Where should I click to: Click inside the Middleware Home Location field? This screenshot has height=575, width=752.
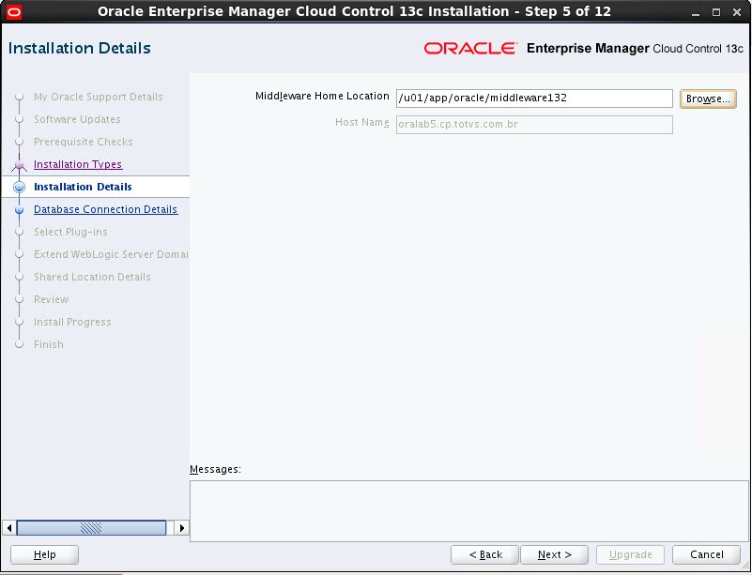pos(535,98)
